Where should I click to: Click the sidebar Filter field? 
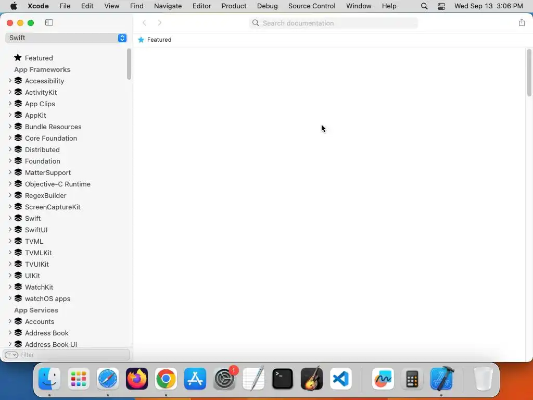pyautogui.click(x=66, y=355)
